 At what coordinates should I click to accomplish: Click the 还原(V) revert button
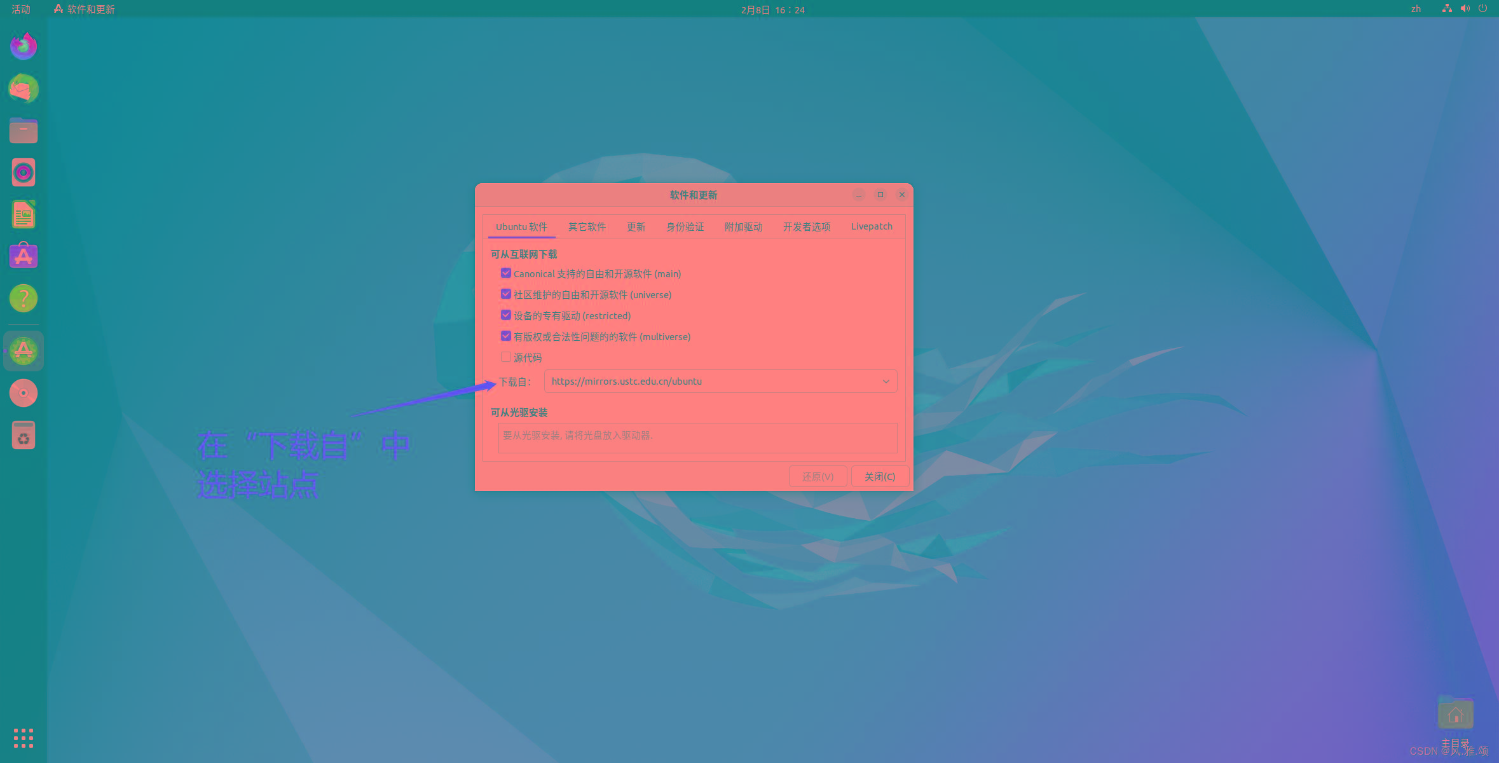click(x=818, y=477)
